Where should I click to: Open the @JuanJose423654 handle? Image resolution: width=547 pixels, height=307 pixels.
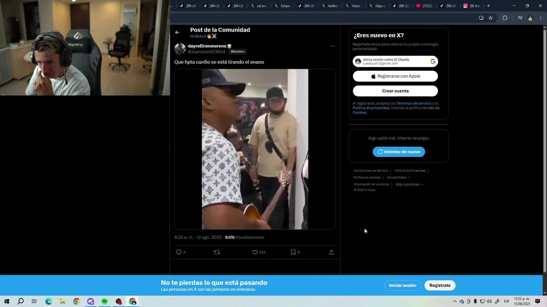[206, 52]
